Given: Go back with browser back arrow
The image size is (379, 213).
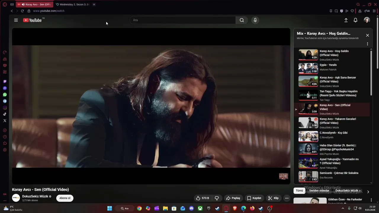Looking at the screenshot, I should point(12,11).
